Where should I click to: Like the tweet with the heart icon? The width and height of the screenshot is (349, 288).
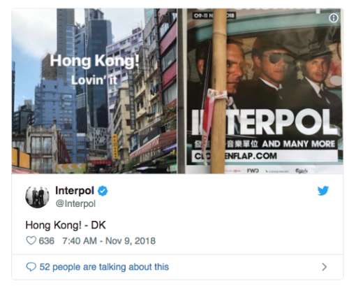(31, 240)
